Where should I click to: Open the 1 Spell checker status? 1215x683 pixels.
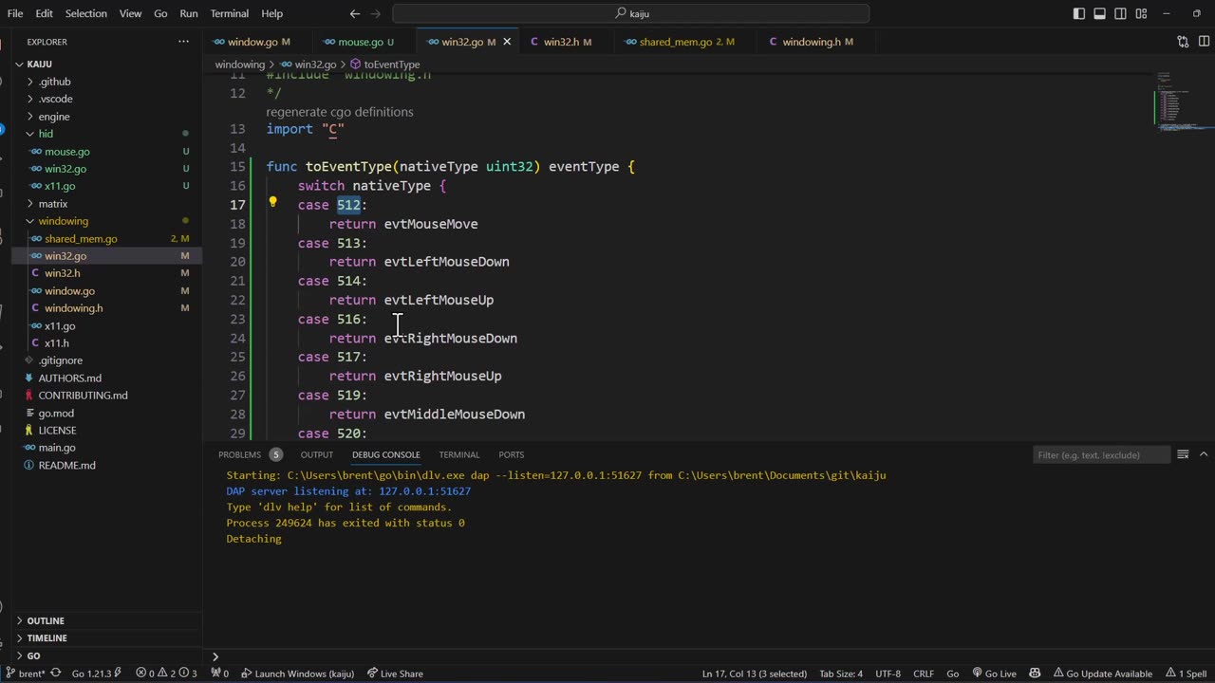point(1186,674)
